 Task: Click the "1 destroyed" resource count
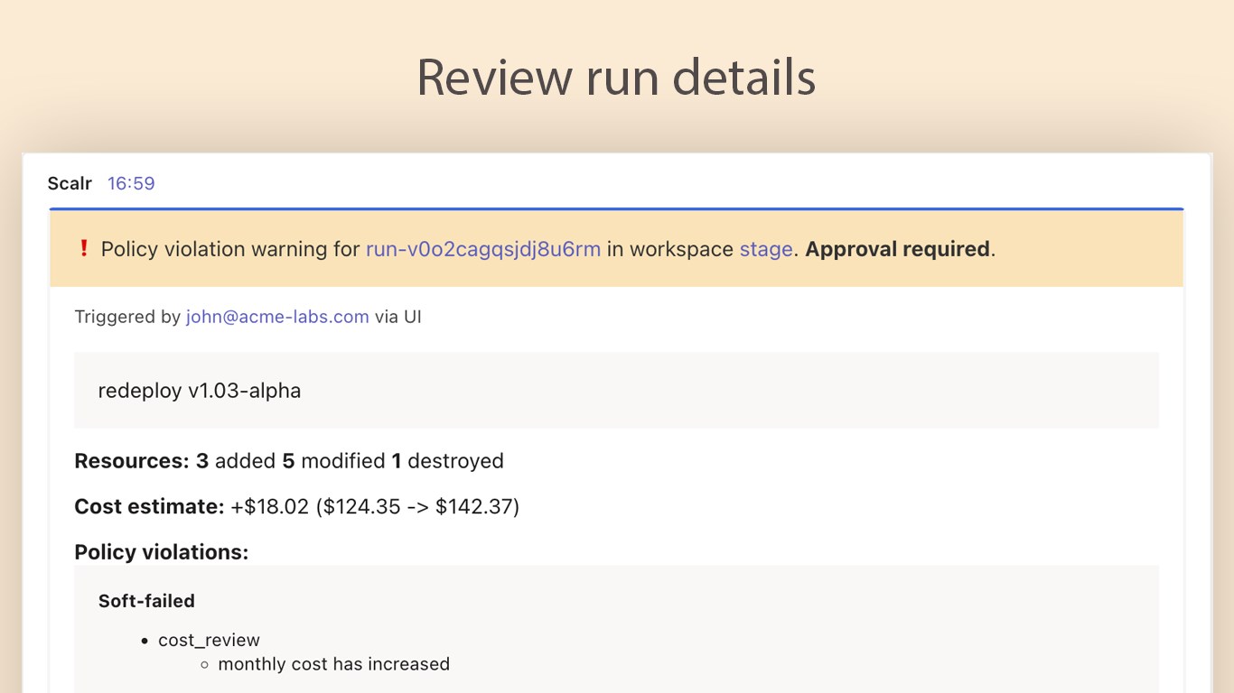447,461
